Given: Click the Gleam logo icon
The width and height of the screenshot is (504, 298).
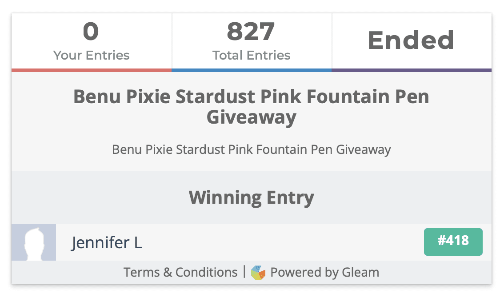Looking at the screenshot, I should [258, 273].
